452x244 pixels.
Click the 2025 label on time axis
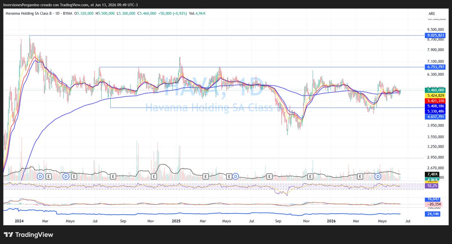coord(176,222)
